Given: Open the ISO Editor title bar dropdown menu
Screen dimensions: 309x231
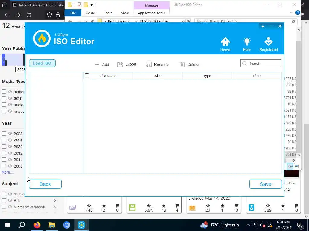Looking at the screenshot, I should [x=263, y=26].
